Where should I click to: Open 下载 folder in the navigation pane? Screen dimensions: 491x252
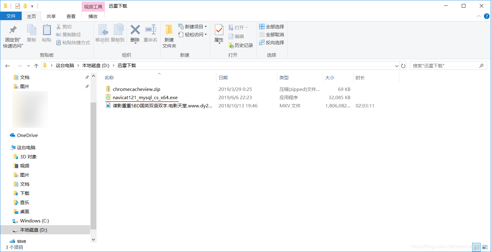pyautogui.click(x=25, y=193)
